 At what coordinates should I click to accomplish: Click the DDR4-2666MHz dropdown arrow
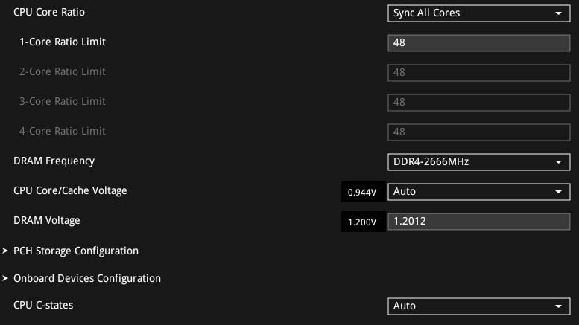click(x=558, y=162)
